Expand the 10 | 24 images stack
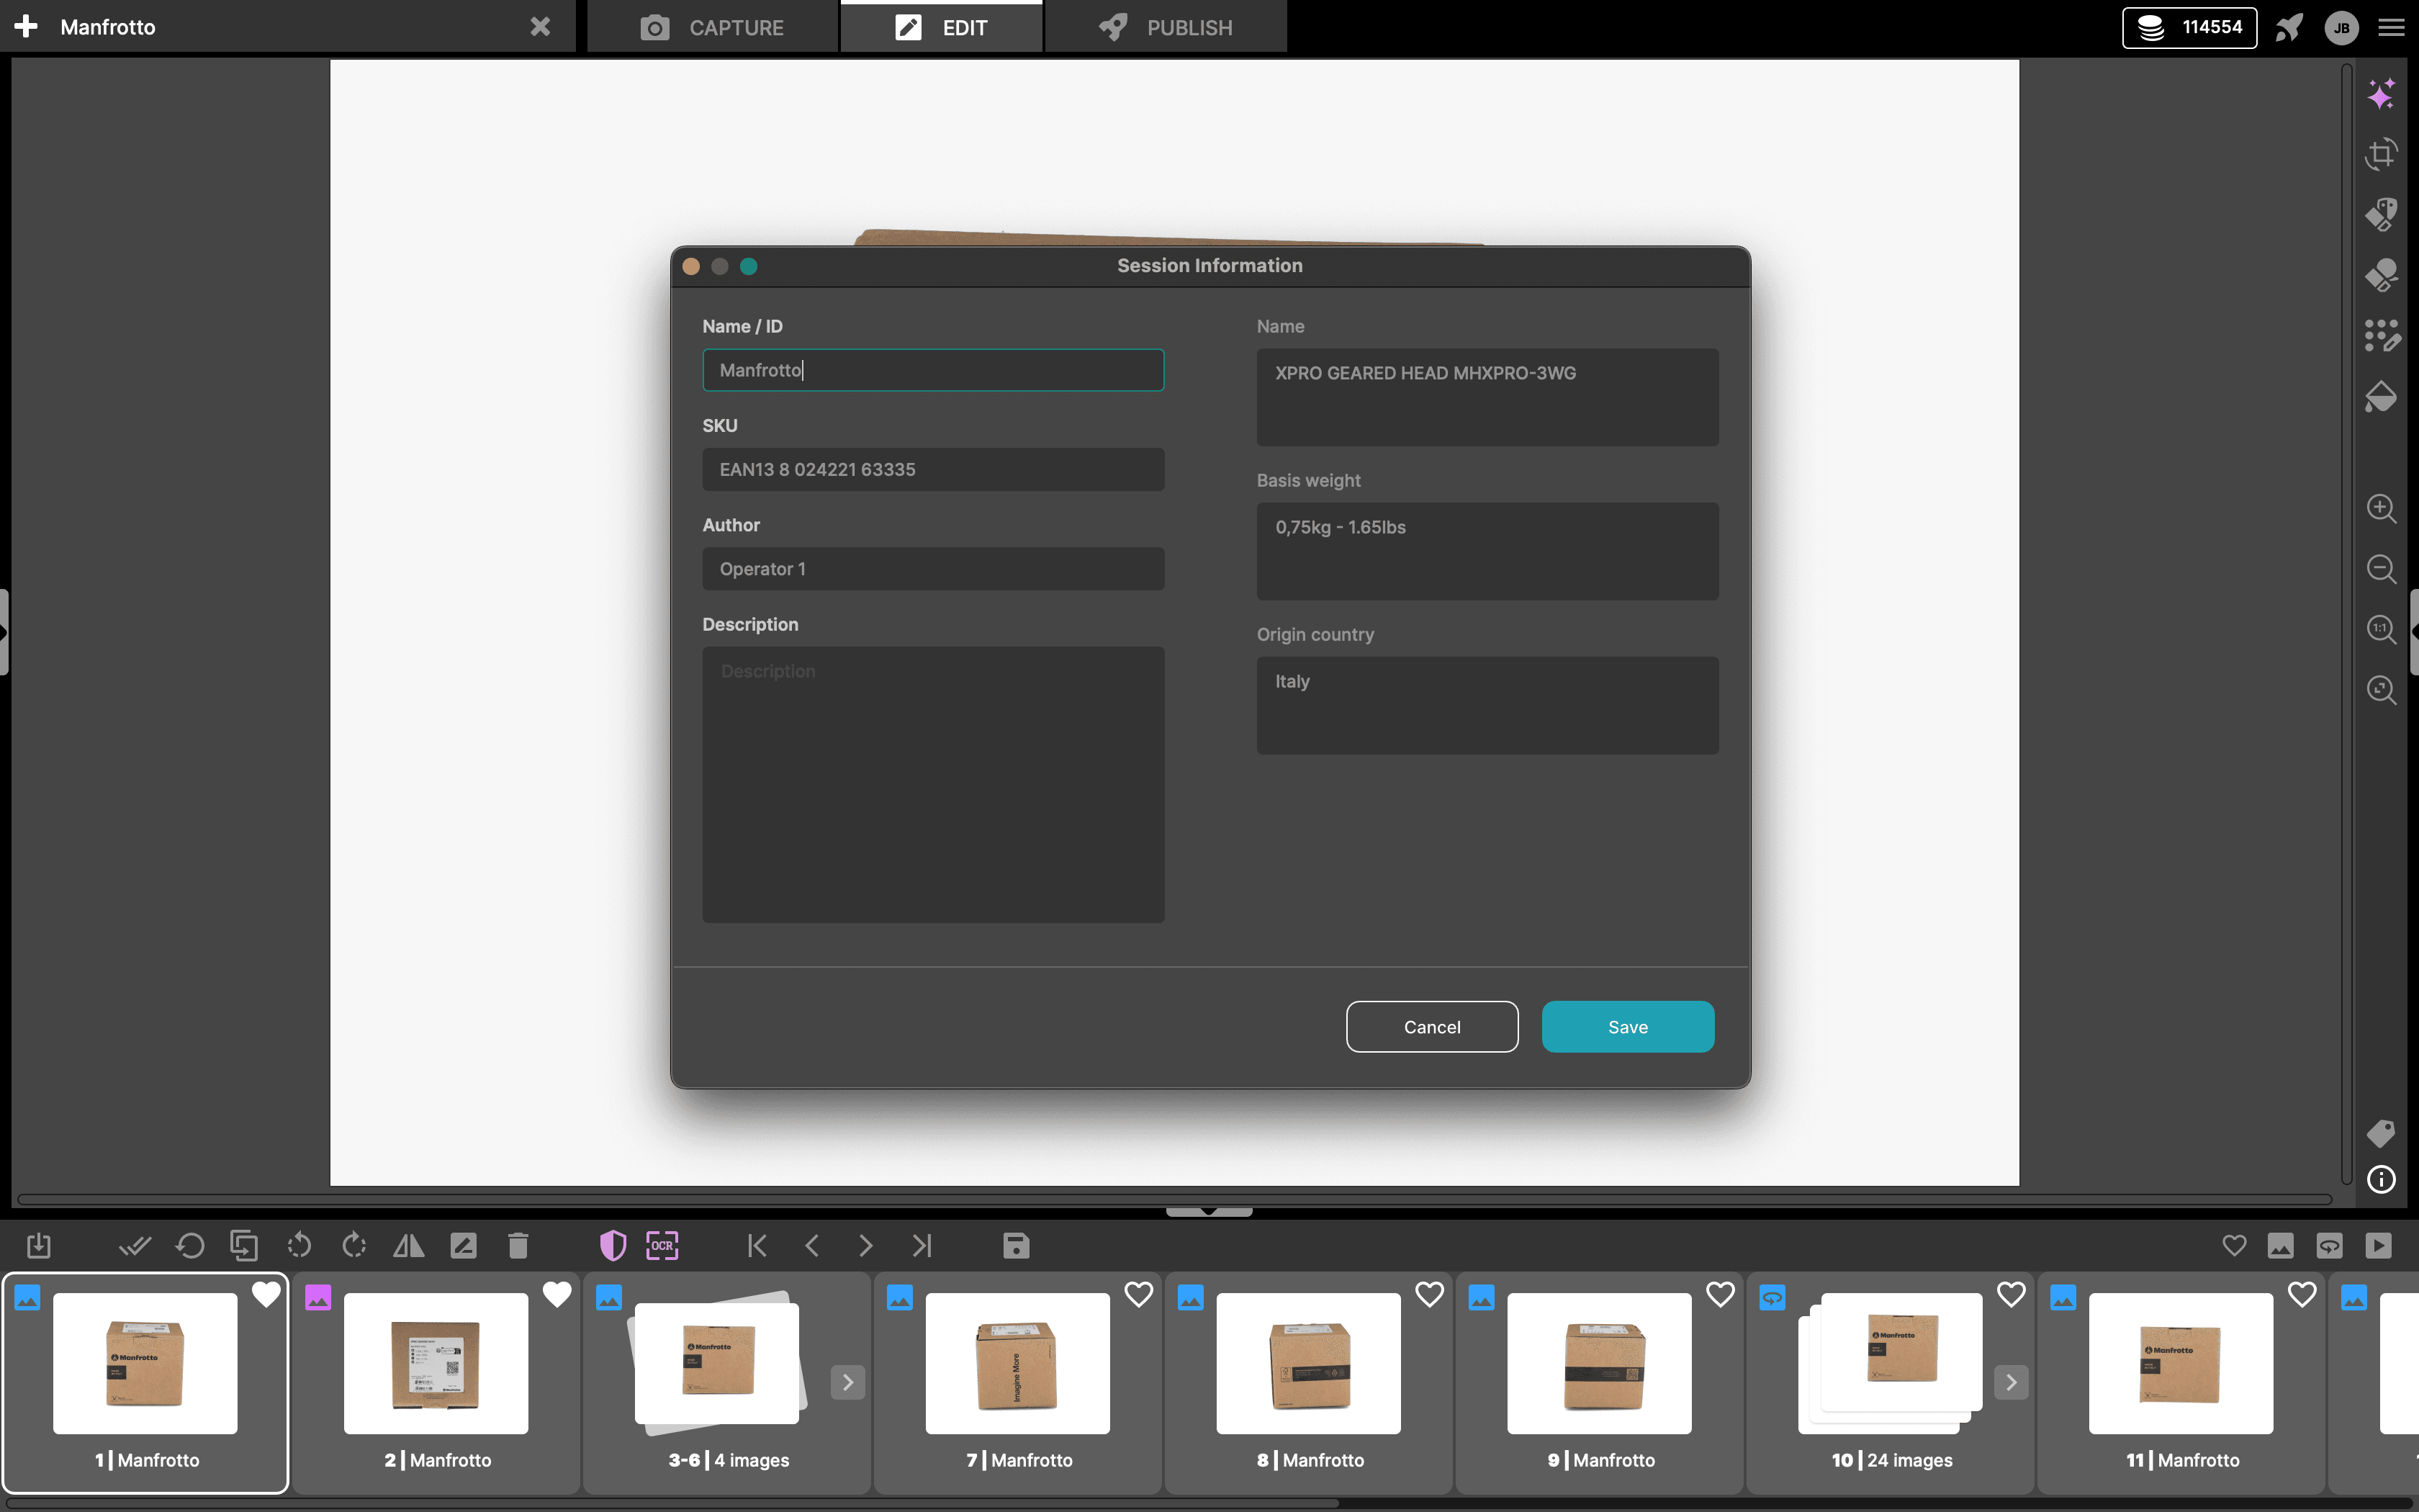This screenshot has width=2419, height=1512. (2012, 1382)
